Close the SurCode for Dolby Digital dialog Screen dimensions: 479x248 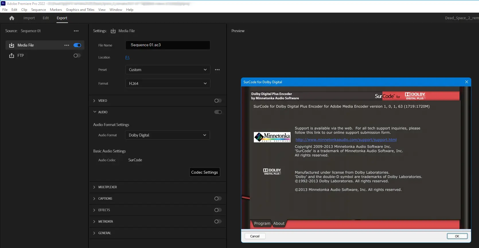[467, 82]
